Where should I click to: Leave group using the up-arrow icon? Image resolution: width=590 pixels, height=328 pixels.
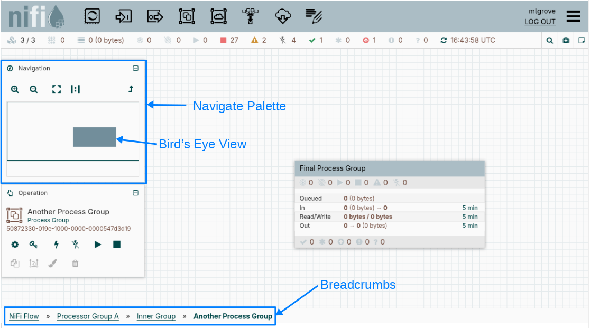131,89
